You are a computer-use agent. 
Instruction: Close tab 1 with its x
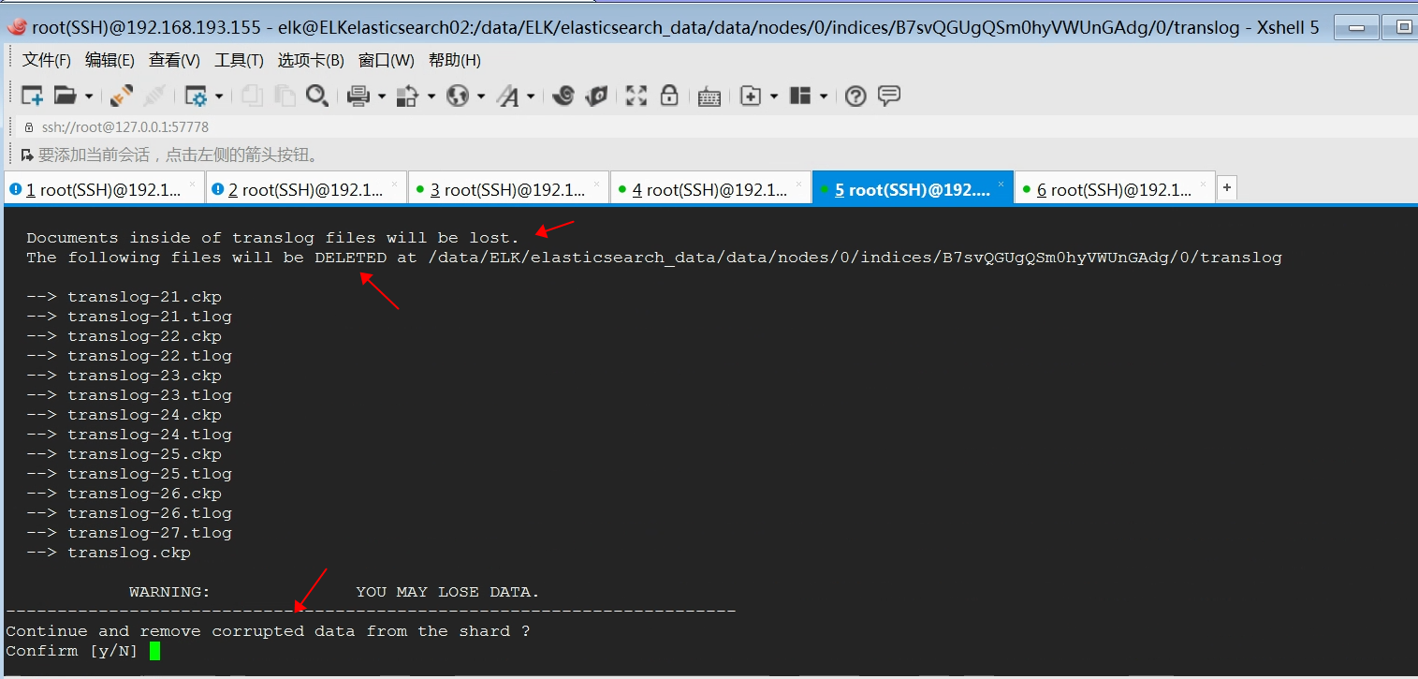click(x=192, y=185)
